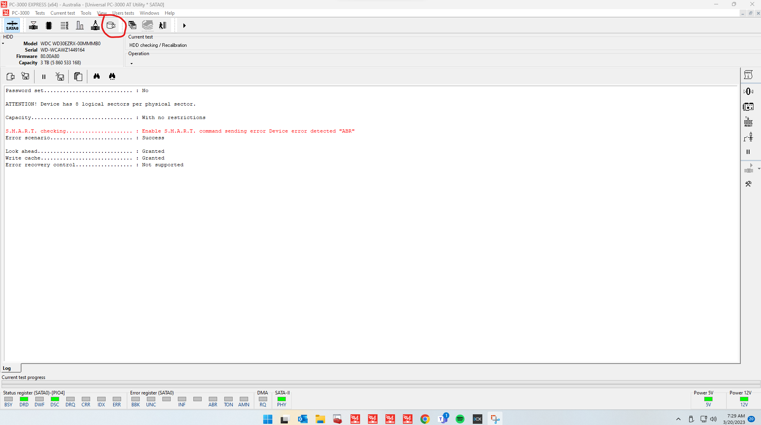
Task: Click the hammer and wrench tools icon
Action: tap(748, 184)
